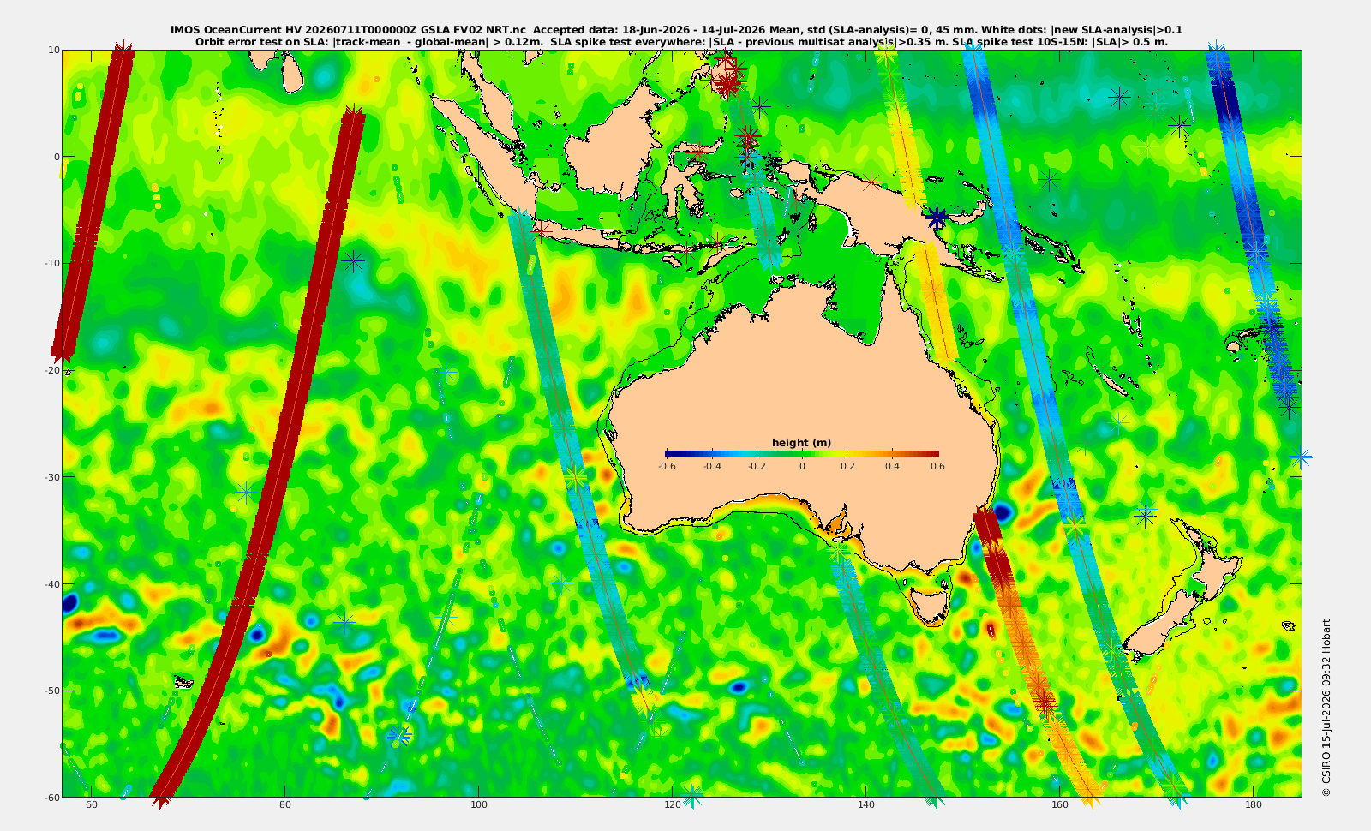Click the longitude axis label '120'
1371x831 pixels.
673,805
